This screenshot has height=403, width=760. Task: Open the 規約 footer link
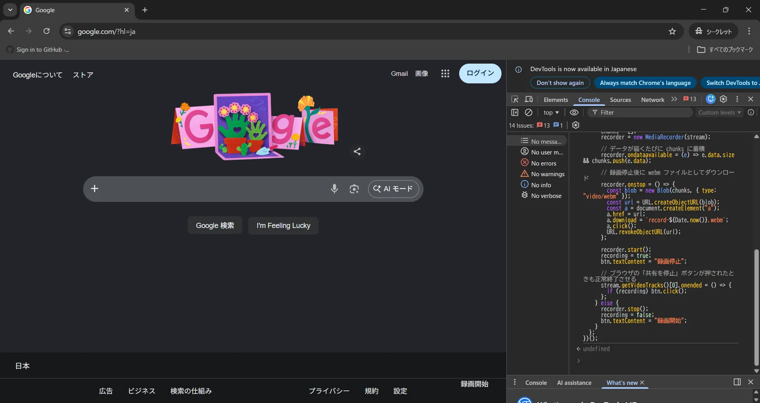tap(372, 391)
